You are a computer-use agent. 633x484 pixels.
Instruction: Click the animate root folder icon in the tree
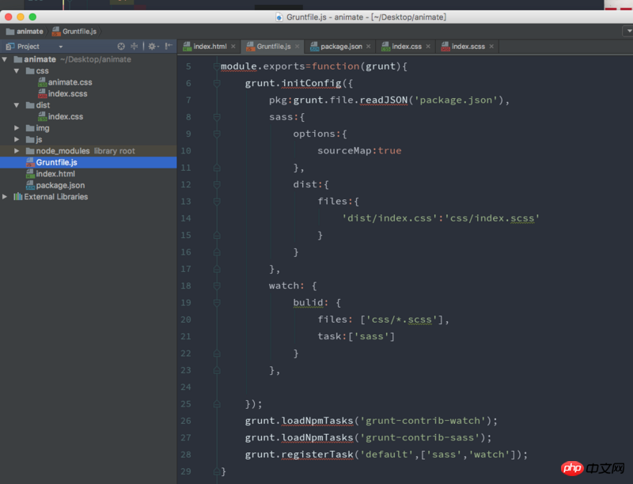pyautogui.click(x=17, y=59)
